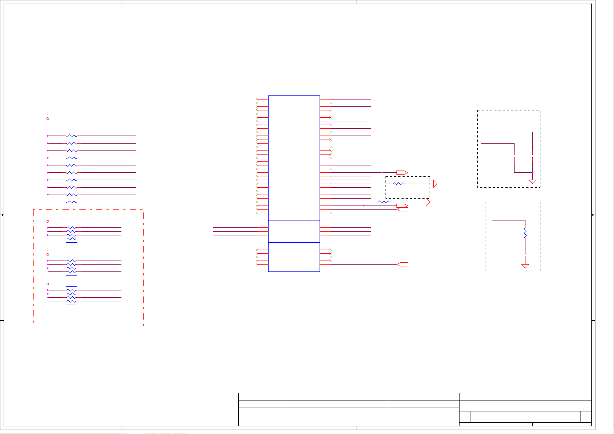
Task: Select the bottom section of the IC symbol
Action: [x=294, y=257]
